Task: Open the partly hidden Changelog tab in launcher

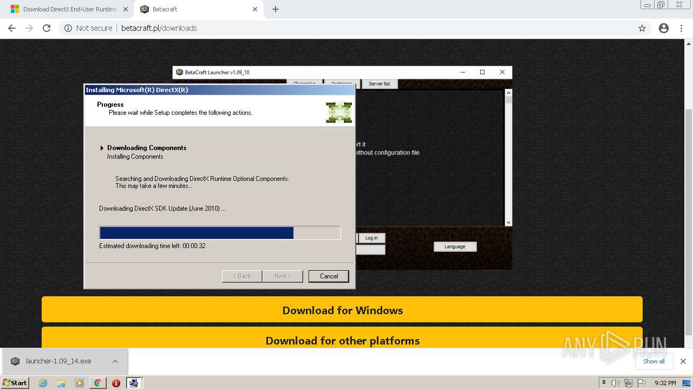Action: [304, 82]
